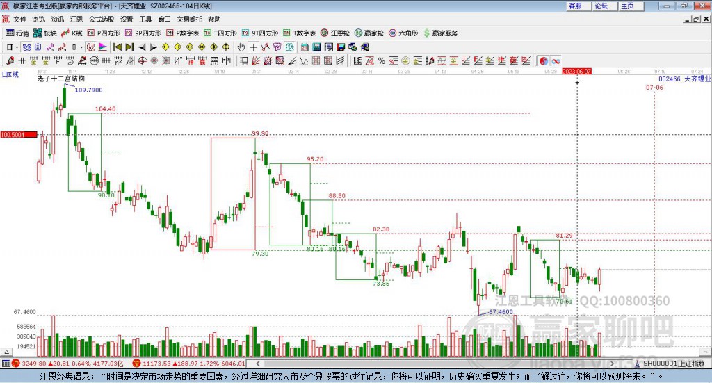712x383 pixels.
Task: Expand the volume panel triangle button
Action: tap(6, 352)
